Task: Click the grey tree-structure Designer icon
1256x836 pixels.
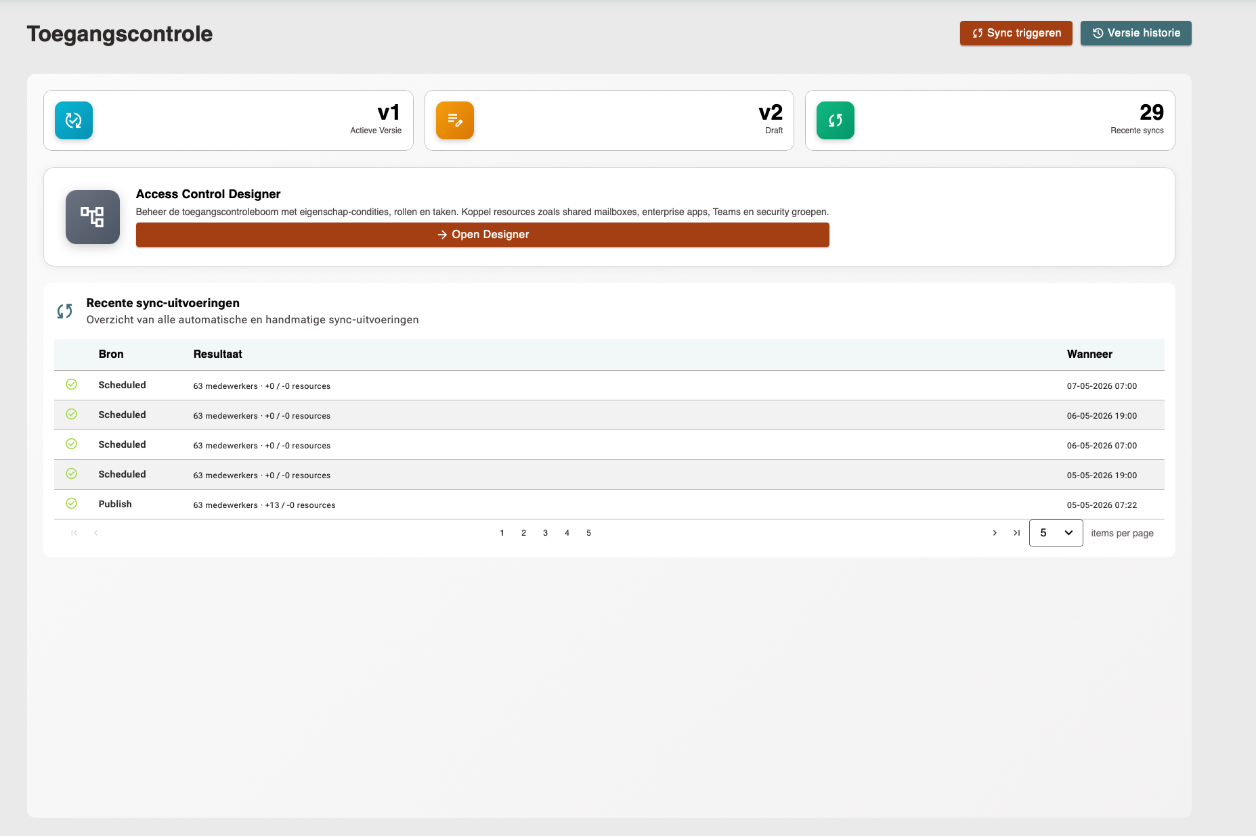Action: click(93, 217)
